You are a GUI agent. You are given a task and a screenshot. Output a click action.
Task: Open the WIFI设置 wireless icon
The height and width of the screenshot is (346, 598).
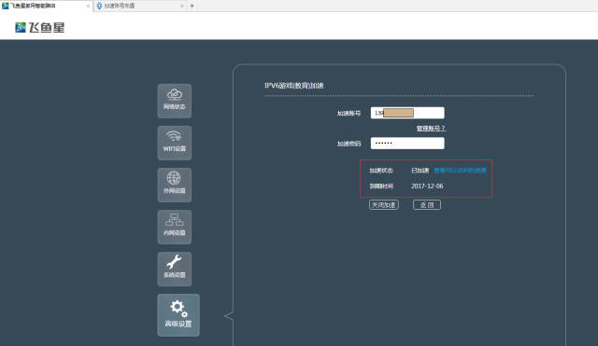point(175,143)
